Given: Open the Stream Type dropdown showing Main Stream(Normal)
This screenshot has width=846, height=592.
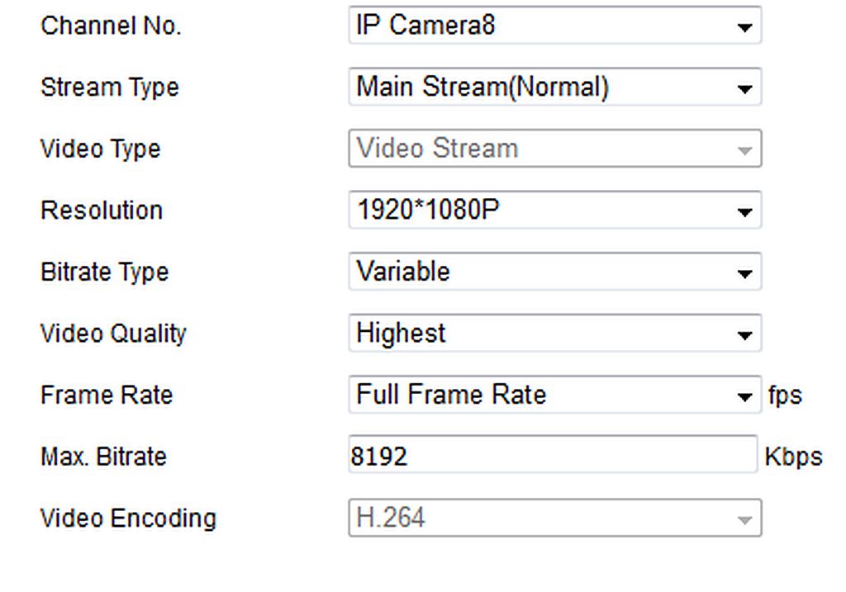Looking at the screenshot, I should 554,87.
